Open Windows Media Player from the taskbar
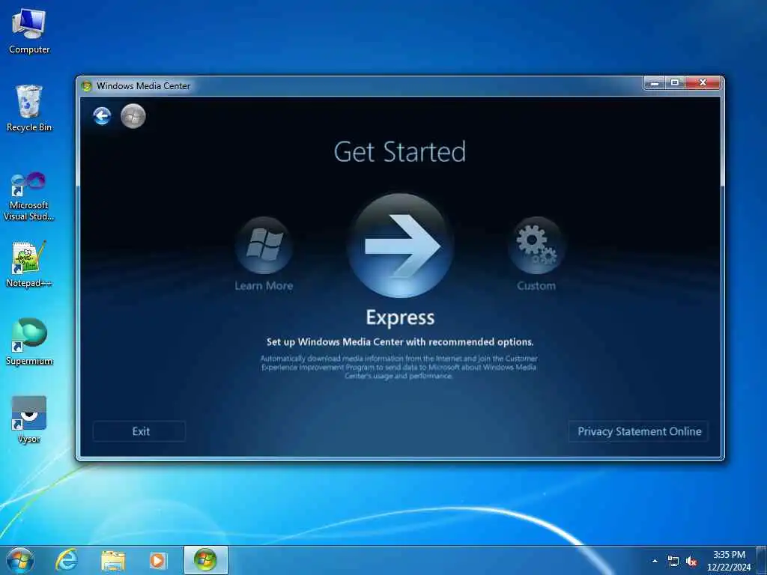This screenshot has height=575, width=767. click(157, 560)
